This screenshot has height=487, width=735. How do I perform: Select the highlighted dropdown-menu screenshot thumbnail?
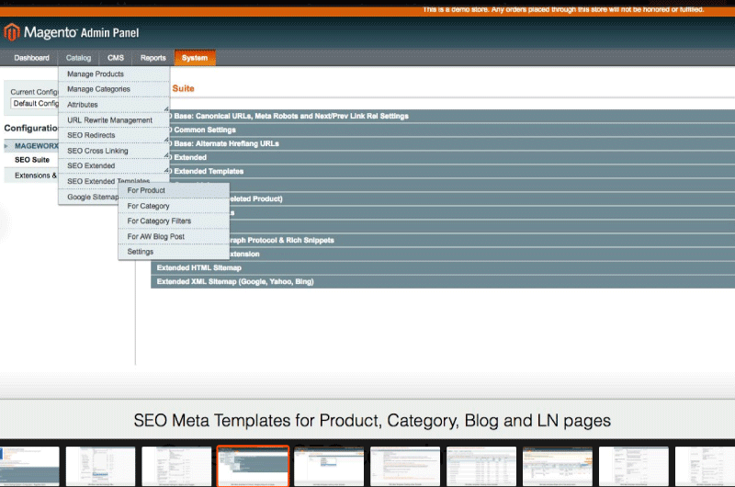253,466
